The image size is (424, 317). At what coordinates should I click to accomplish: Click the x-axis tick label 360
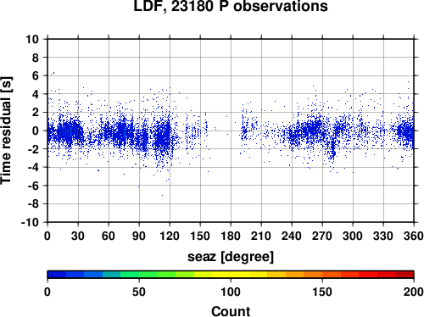[x=414, y=236]
